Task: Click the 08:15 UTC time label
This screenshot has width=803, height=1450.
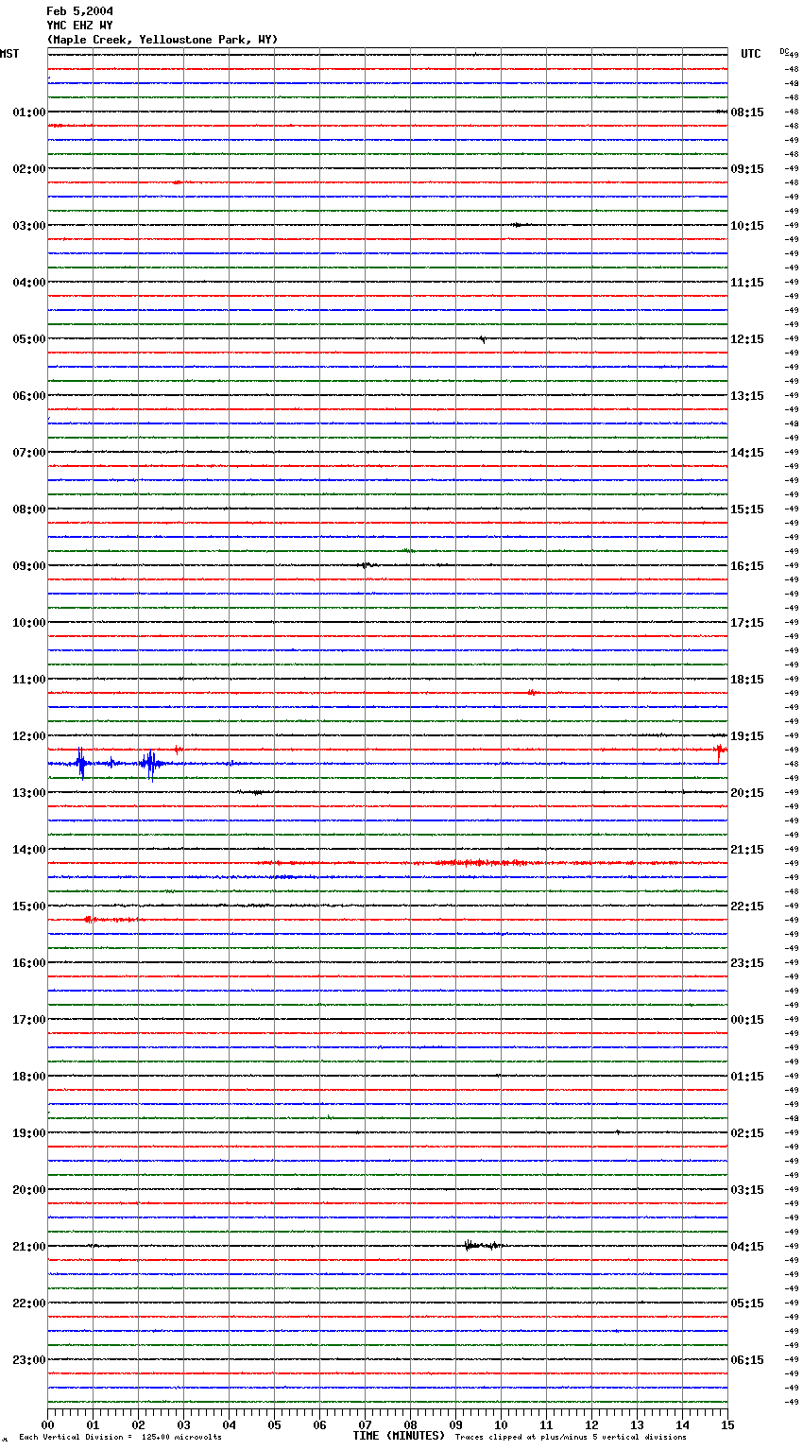Action: [747, 112]
